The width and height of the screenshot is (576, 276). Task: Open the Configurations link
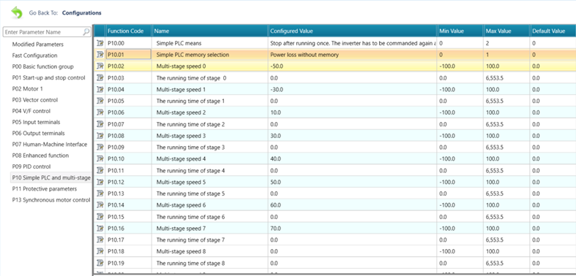click(x=81, y=13)
